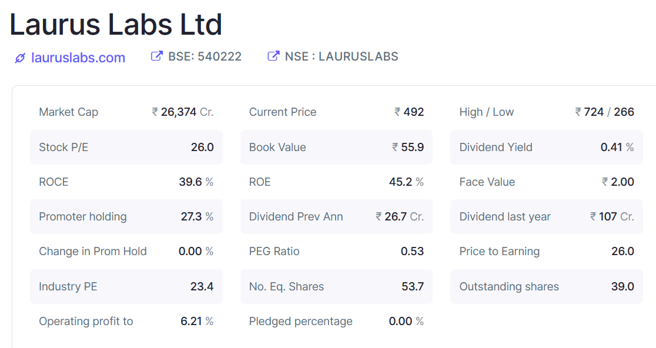Open the BSE: 540222 link

tap(205, 56)
